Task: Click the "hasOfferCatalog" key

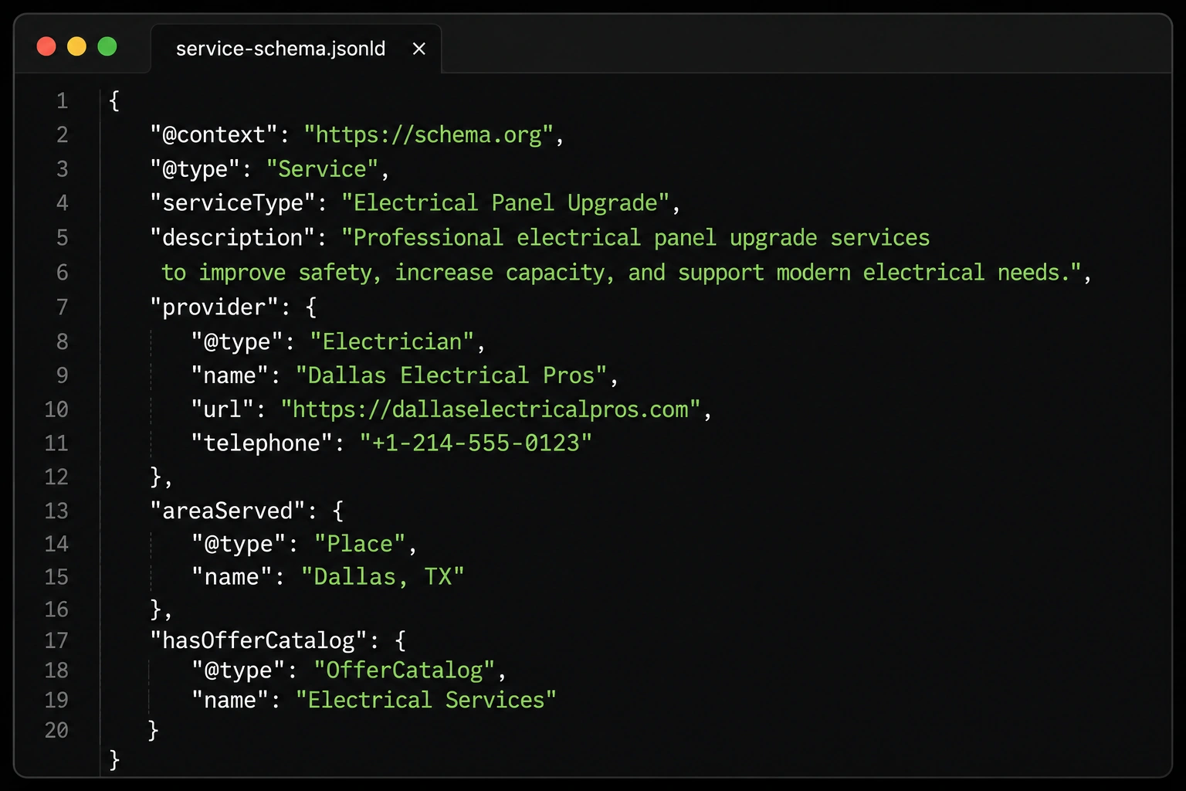Action: point(258,641)
